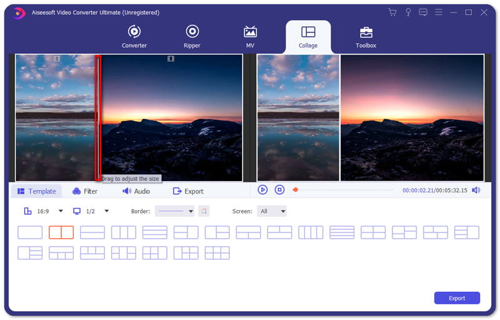Select the left sky clip in editor
The width and height of the screenshot is (500, 320).
pyautogui.click(x=56, y=118)
